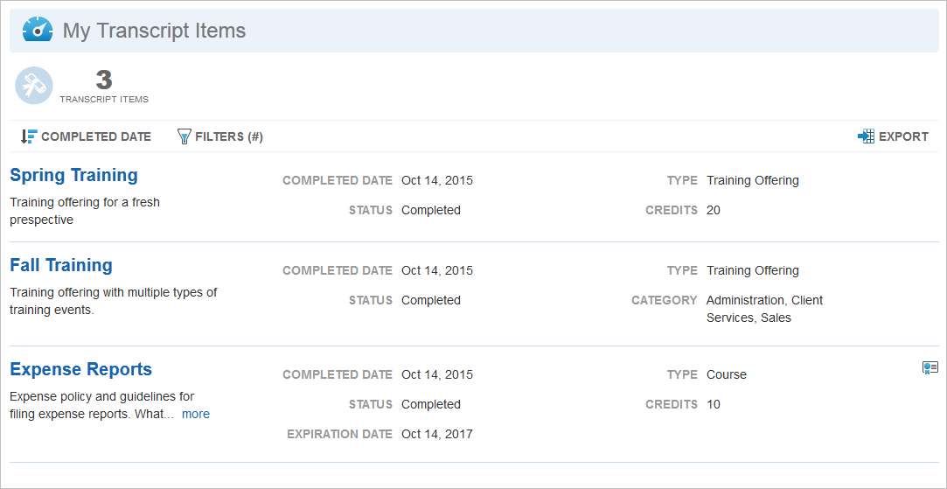The image size is (947, 489).
Task: Open the Fall Training item
Action: 61,265
